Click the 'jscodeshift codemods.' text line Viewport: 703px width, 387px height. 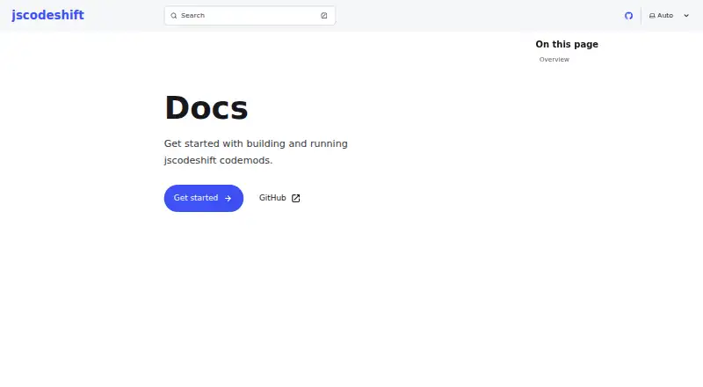tap(218, 160)
